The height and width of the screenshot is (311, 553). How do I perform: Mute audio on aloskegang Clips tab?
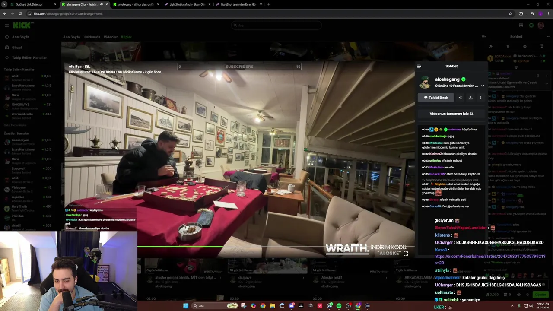(102, 4)
